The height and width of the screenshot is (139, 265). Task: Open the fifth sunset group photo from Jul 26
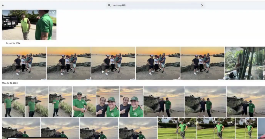pyautogui.click(x=202, y=63)
